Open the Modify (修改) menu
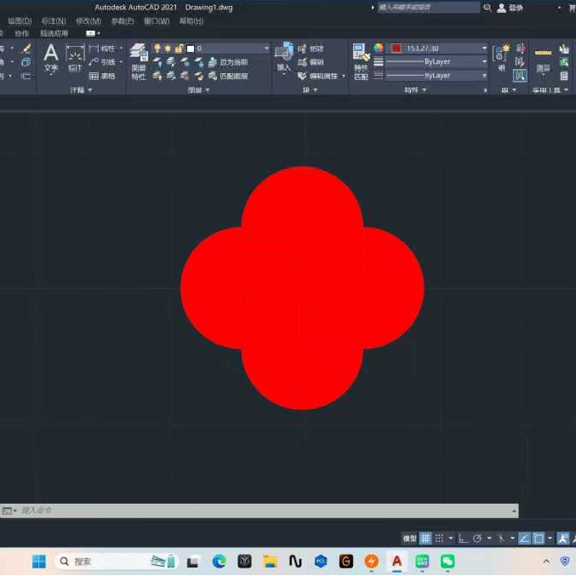576x576 pixels. coord(88,21)
